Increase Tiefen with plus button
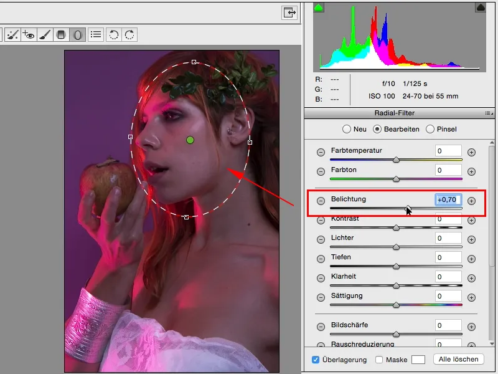498x374 pixels. 472,259
